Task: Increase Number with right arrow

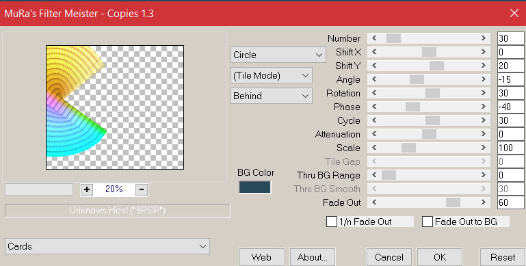Action: (484, 38)
